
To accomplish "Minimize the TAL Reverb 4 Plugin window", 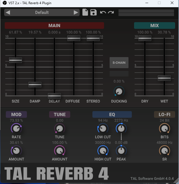I will coord(147,3).
